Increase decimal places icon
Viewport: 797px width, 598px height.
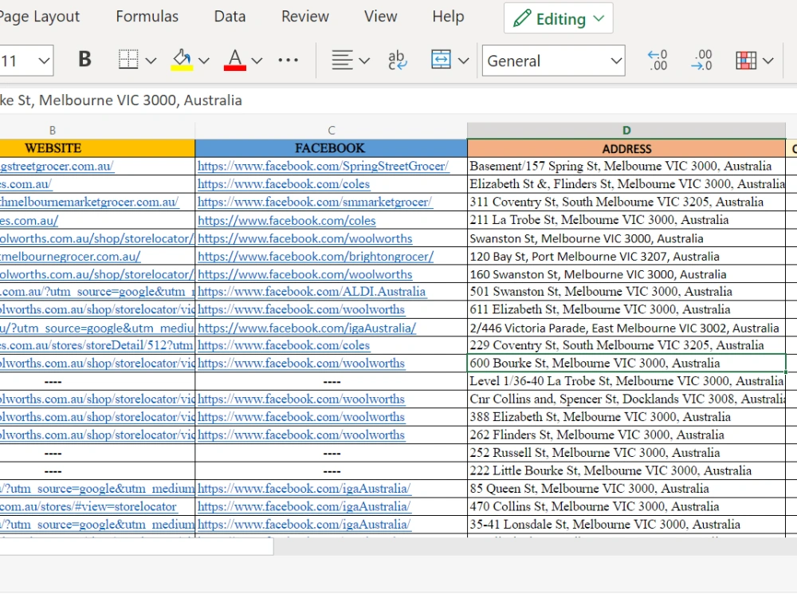(x=658, y=60)
